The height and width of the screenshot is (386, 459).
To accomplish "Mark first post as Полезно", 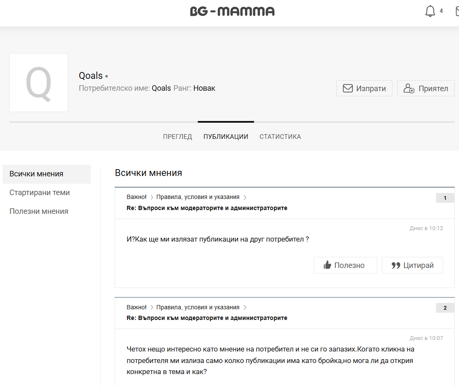I will (x=345, y=265).
